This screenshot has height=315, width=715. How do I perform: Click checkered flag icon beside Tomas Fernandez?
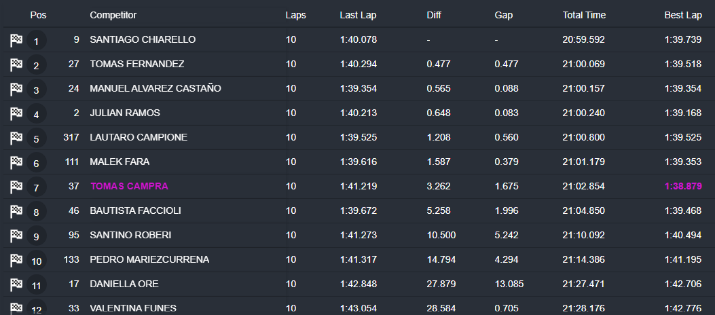click(x=16, y=65)
